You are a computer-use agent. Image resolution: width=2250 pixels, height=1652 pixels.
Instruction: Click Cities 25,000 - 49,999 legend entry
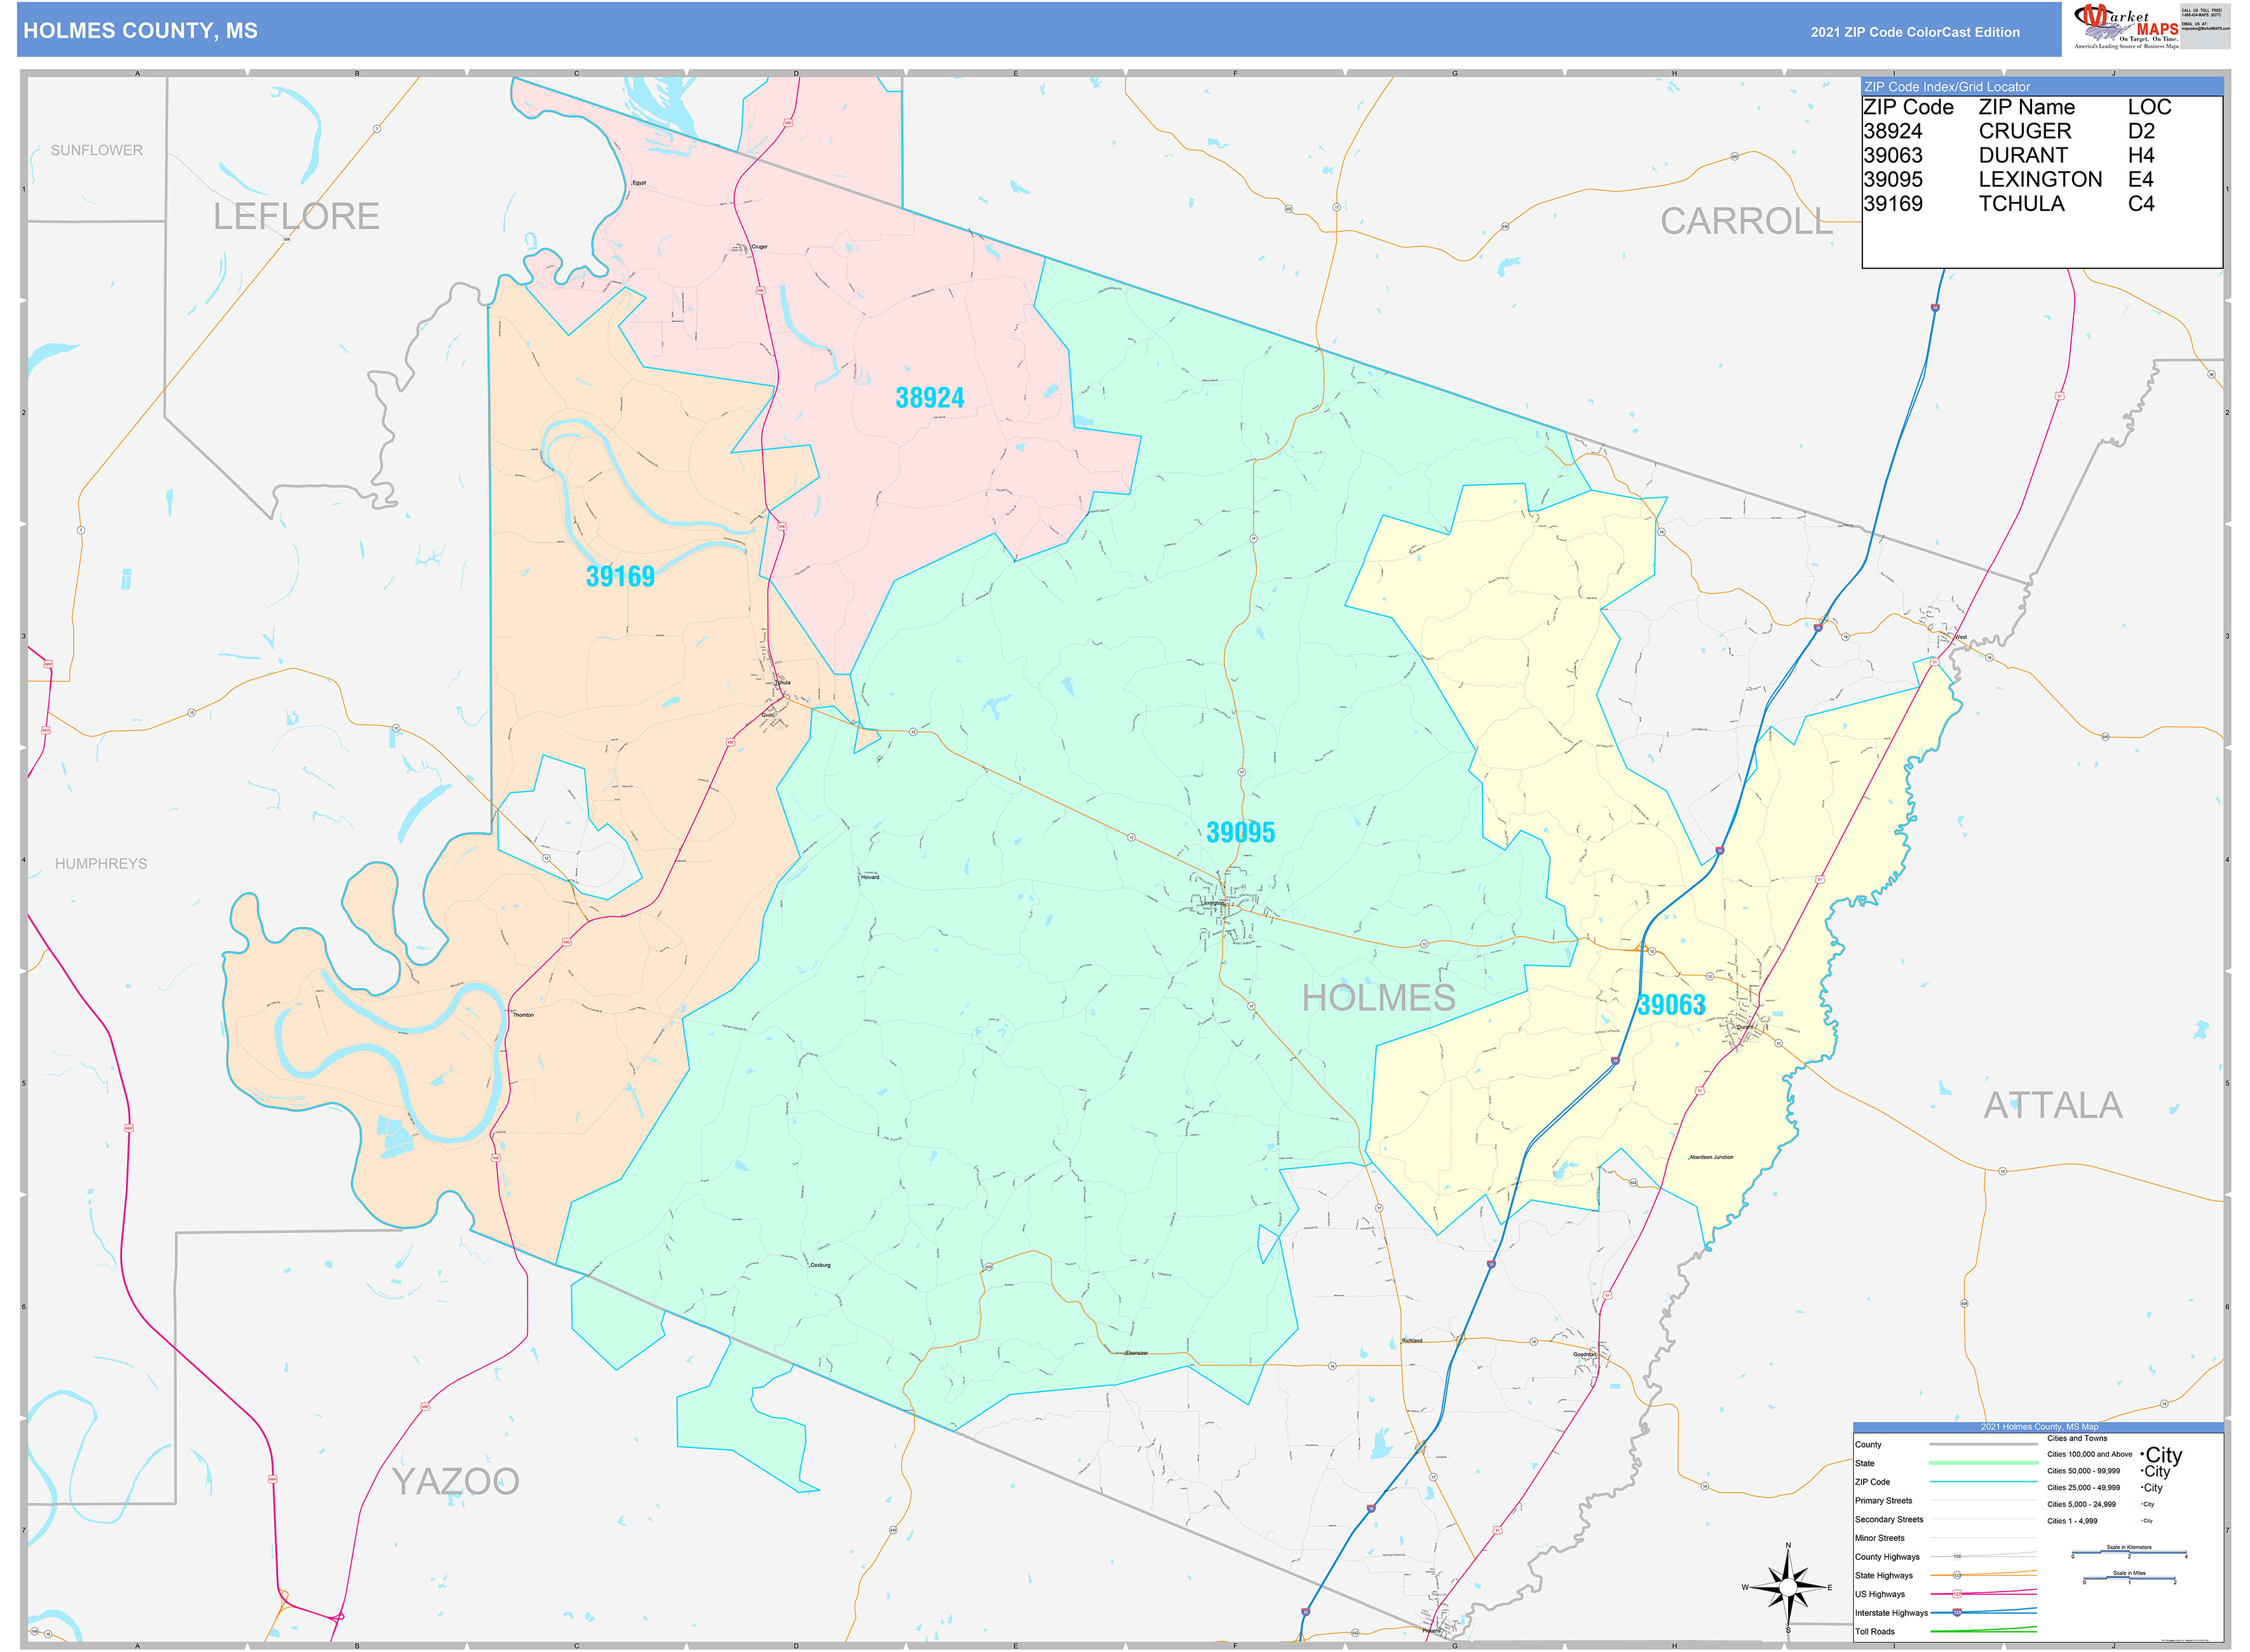click(x=2084, y=1488)
